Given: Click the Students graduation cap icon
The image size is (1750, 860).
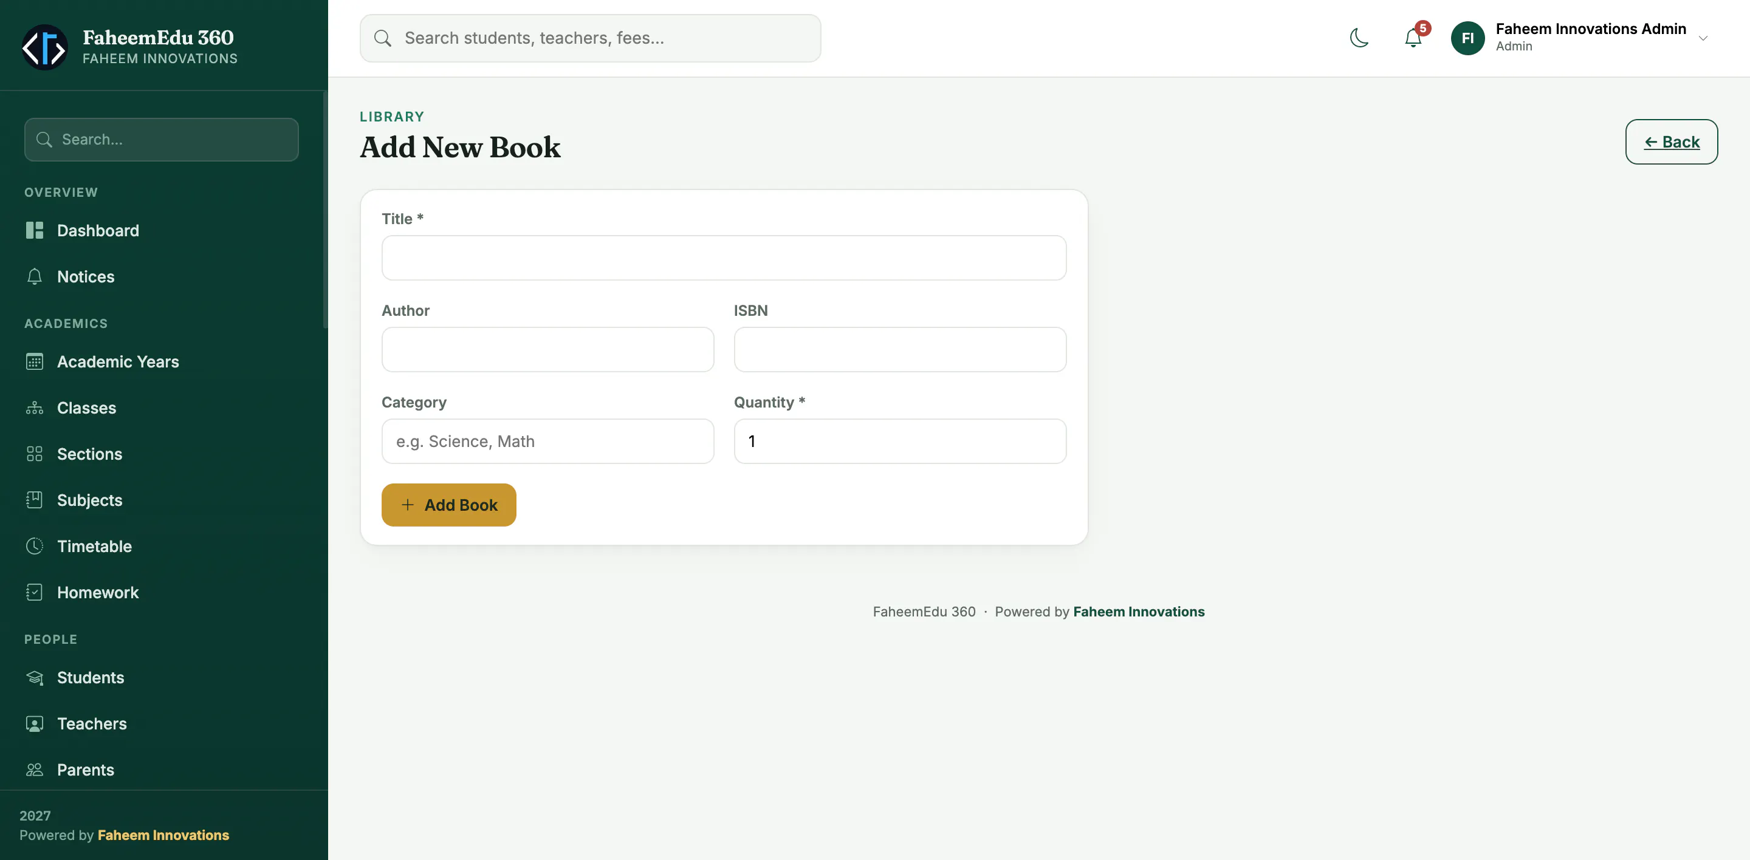Looking at the screenshot, I should tap(35, 677).
